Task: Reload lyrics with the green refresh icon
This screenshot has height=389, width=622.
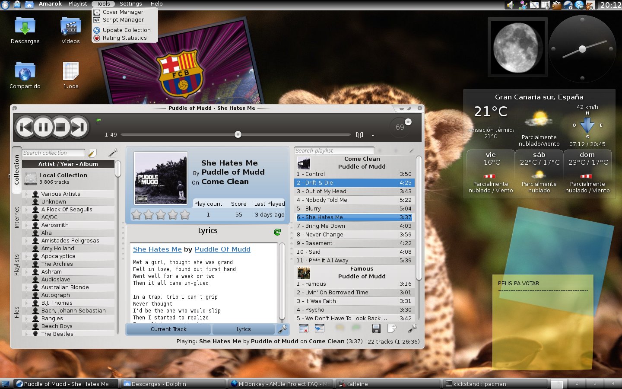Action: (x=277, y=232)
